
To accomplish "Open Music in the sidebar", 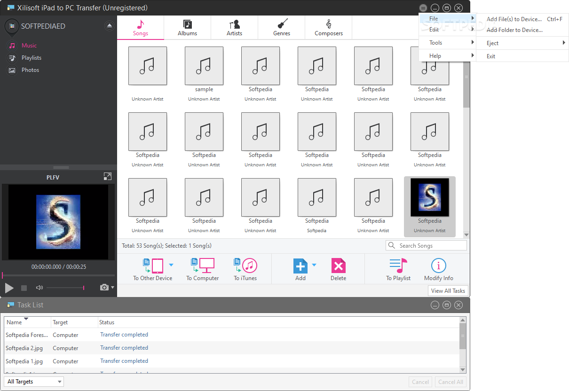I will [29, 46].
